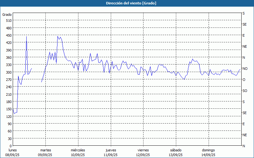Click the 'lunes' day label
This screenshot has height=158, width=254.
click(x=13, y=150)
